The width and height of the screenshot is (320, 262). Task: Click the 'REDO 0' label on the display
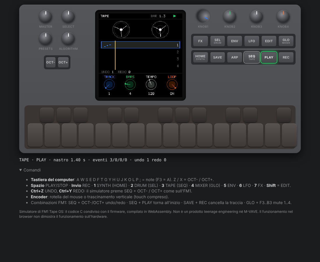coord(124,72)
